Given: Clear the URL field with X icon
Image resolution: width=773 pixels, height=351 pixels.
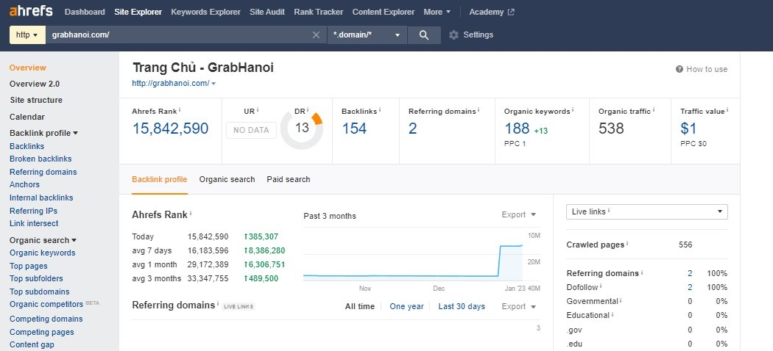Looking at the screenshot, I should (x=317, y=35).
